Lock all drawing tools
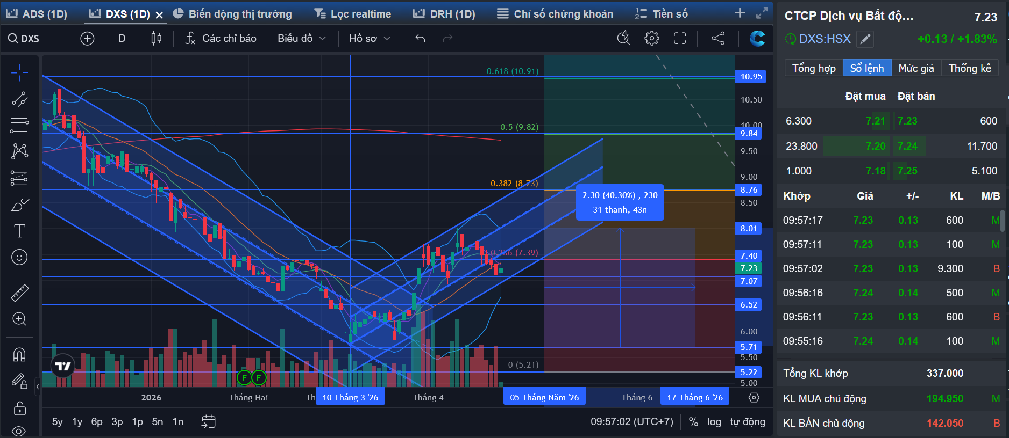This screenshot has height=438, width=1009. (x=19, y=408)
